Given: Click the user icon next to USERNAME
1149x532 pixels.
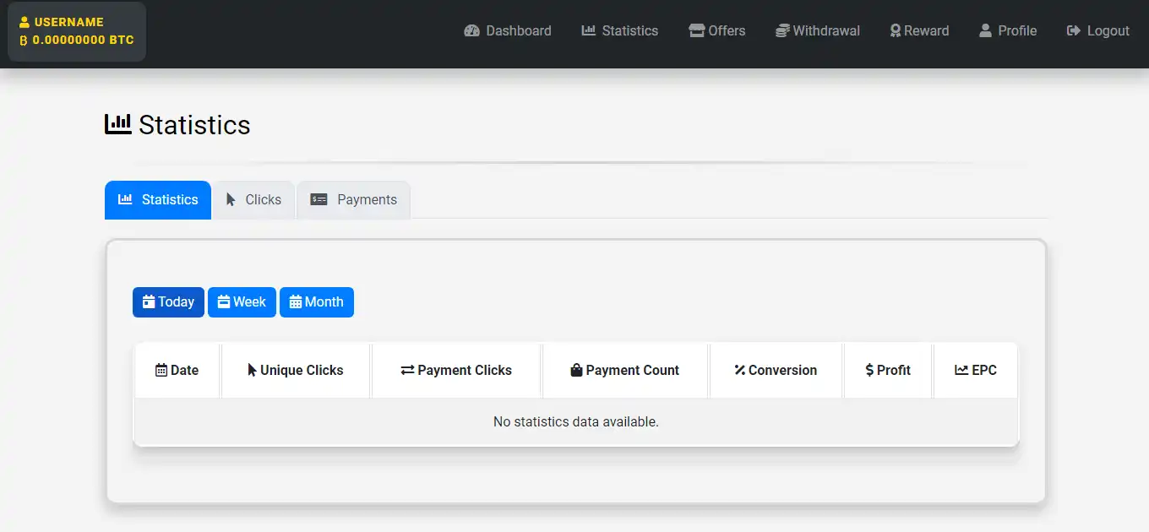Looking at the screenshot, I should tap(25, 23).
